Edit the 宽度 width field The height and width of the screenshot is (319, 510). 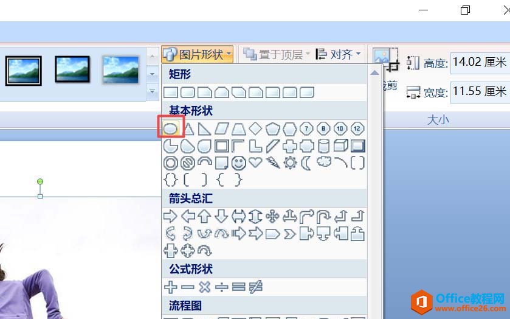(x=480, y=92)
